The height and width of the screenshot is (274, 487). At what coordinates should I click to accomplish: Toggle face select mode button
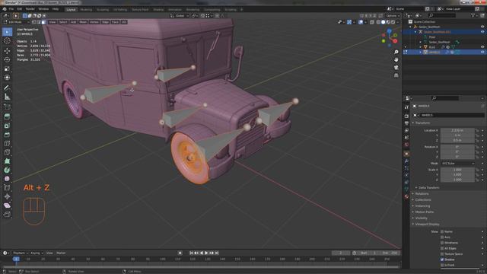pos(43,22)
